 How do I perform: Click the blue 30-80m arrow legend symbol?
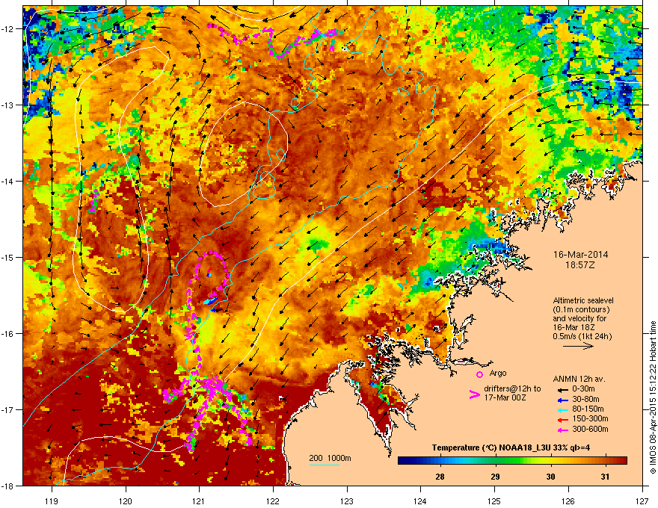[562, 400]
